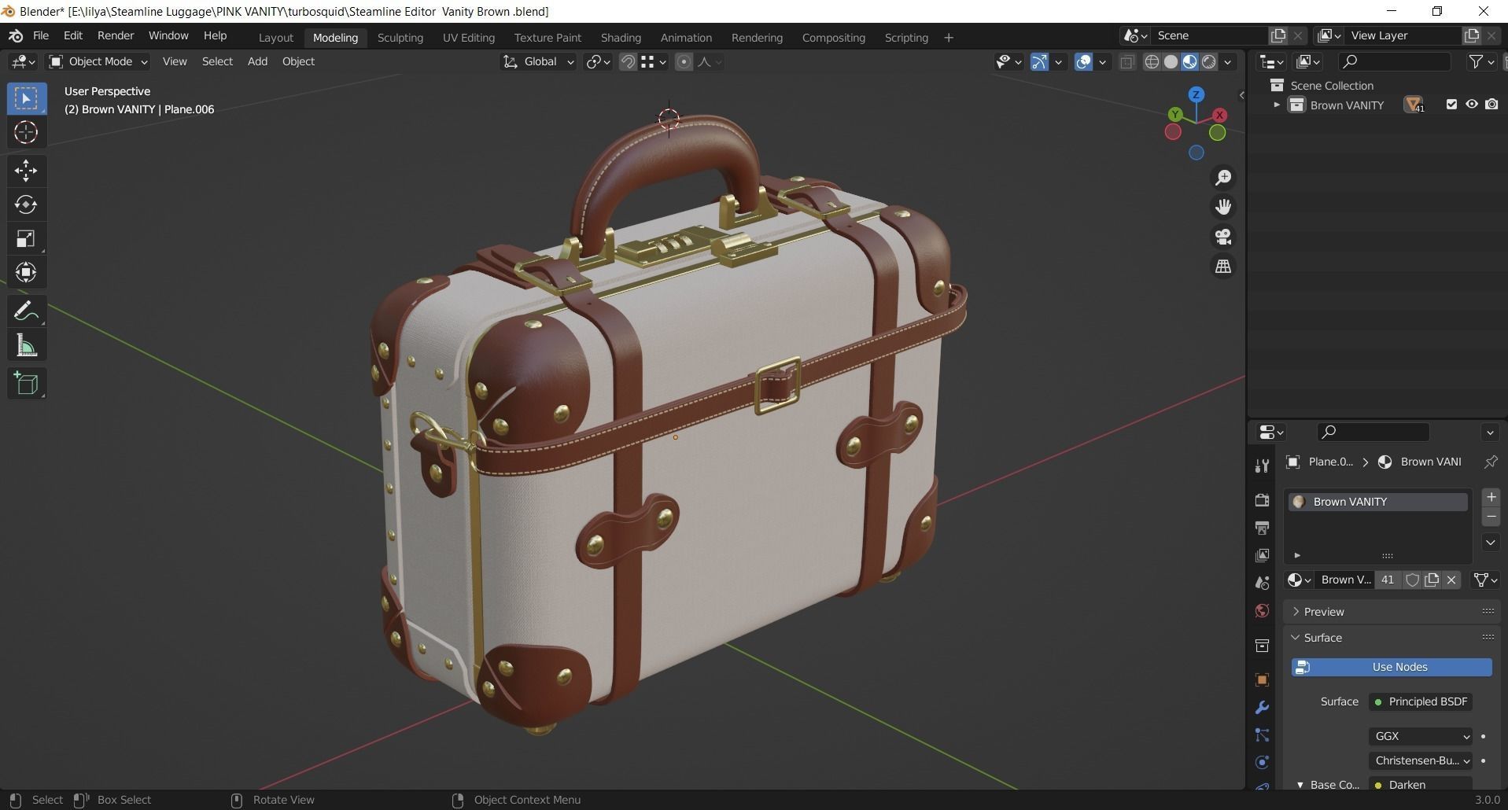Pin the properties context
The image size is (1508, 810).
click(x=1490, y=462)
